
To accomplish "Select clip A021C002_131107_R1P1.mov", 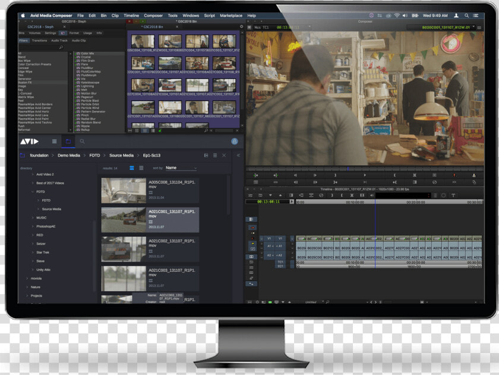I will tap(150, 249).
